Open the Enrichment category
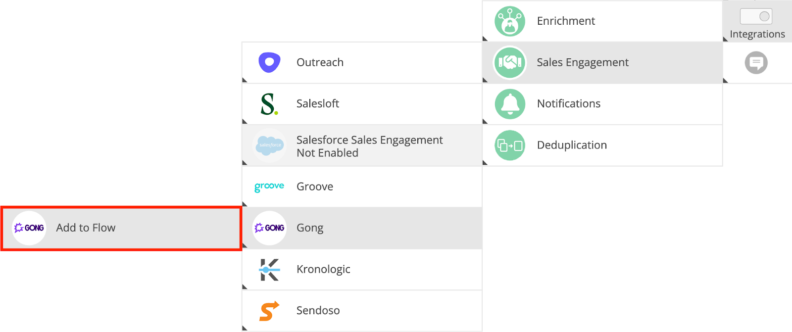The height and width of the screenshot is (332, 792). (602, 21)
